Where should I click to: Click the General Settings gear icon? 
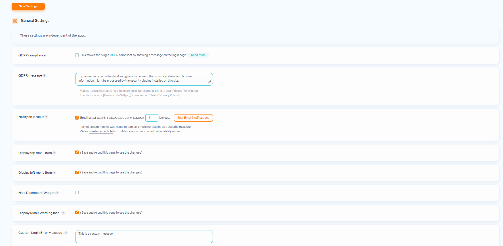15,21
